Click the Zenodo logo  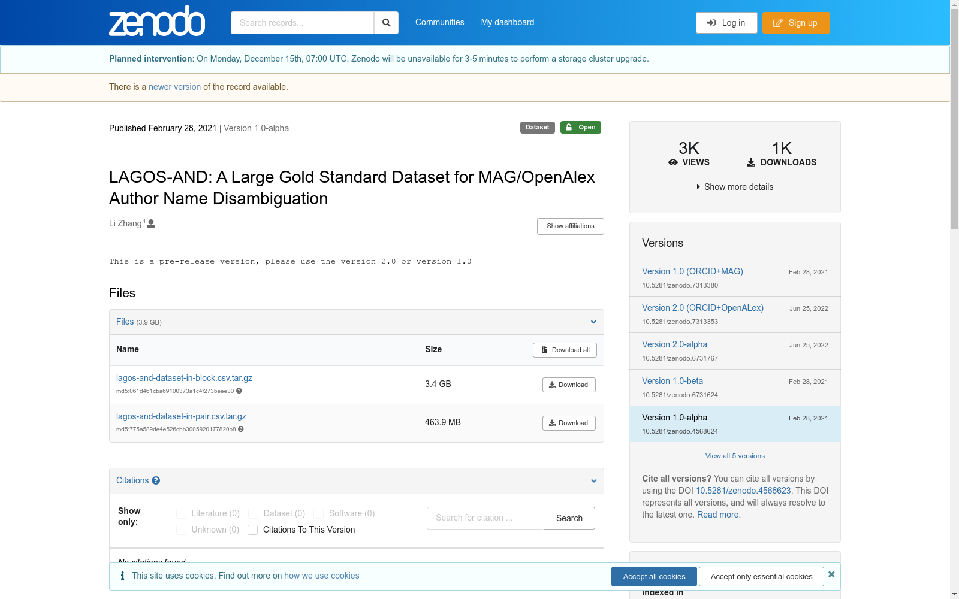[x=157, y=21]
